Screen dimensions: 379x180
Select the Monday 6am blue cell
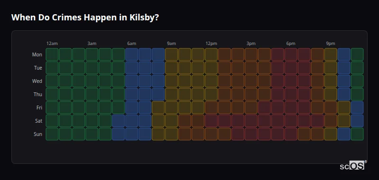point(132,54)
